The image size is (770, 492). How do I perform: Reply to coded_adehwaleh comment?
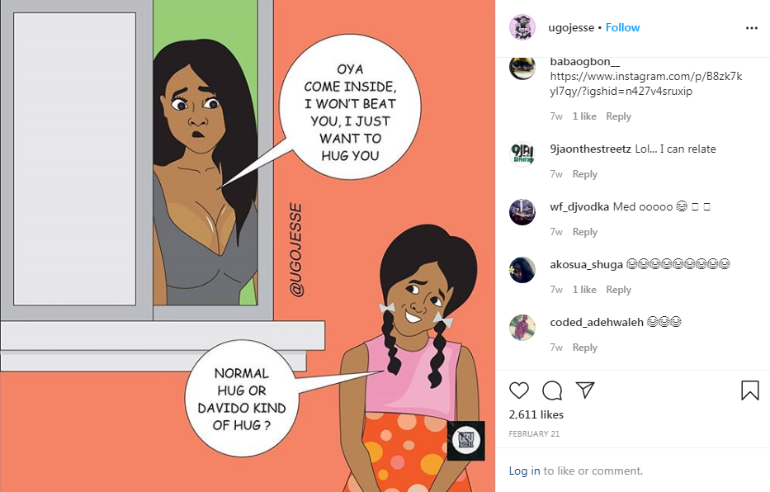(x=585, y=348)
